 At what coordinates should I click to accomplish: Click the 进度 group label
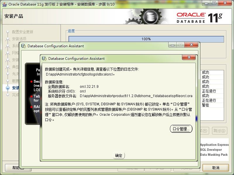(x=71, y=31)
